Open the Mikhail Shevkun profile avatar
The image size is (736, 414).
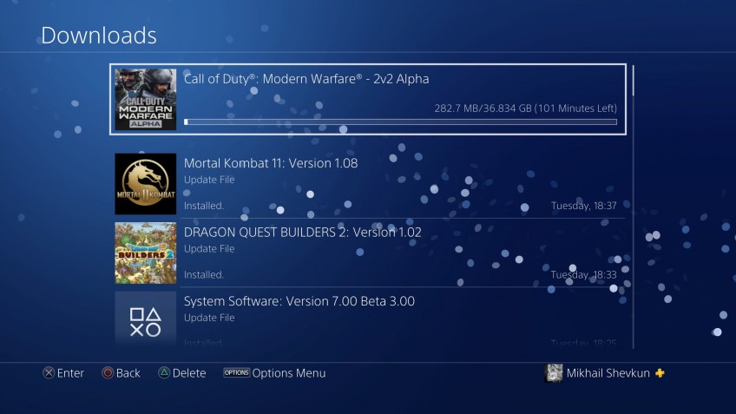click(x=554, y=373)
